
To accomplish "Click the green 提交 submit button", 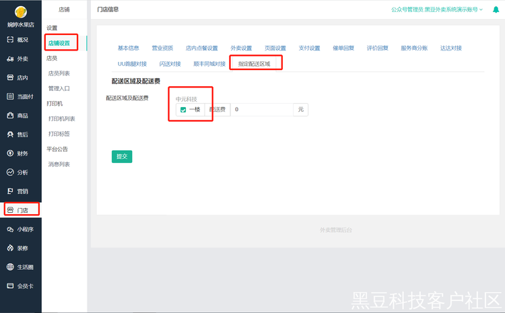I will 122,156.
